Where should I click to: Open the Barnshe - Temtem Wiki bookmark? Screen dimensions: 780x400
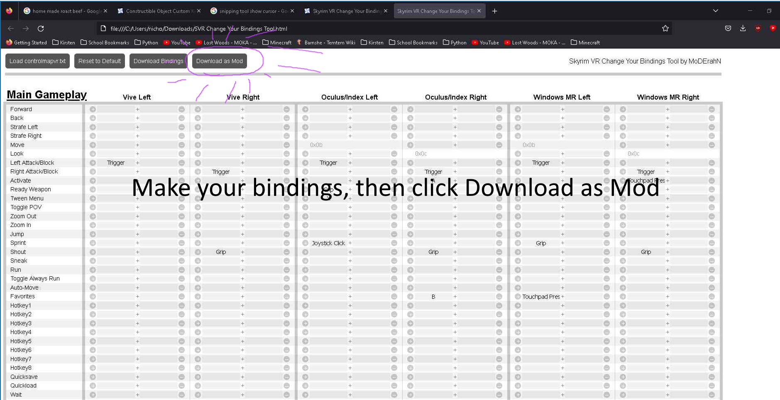(326, 42)
